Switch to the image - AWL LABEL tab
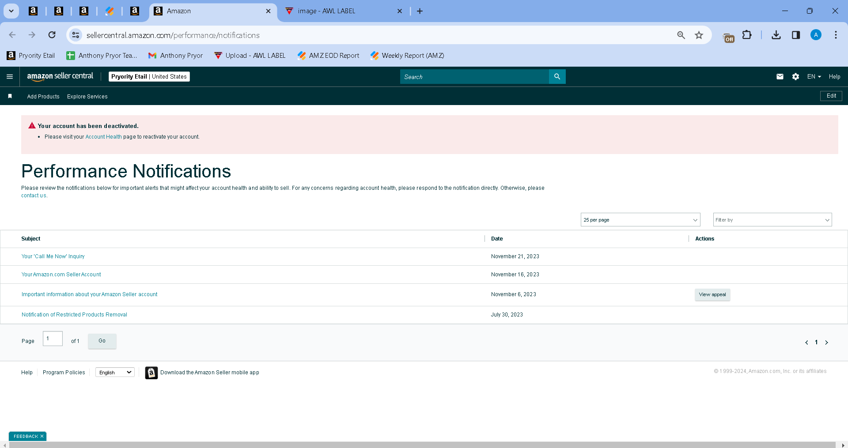848x448 pixels. tap(344, 11)
